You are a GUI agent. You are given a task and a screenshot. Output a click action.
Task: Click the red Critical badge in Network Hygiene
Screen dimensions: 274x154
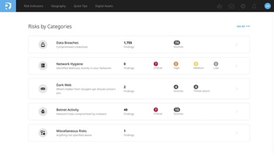point(156,64)
